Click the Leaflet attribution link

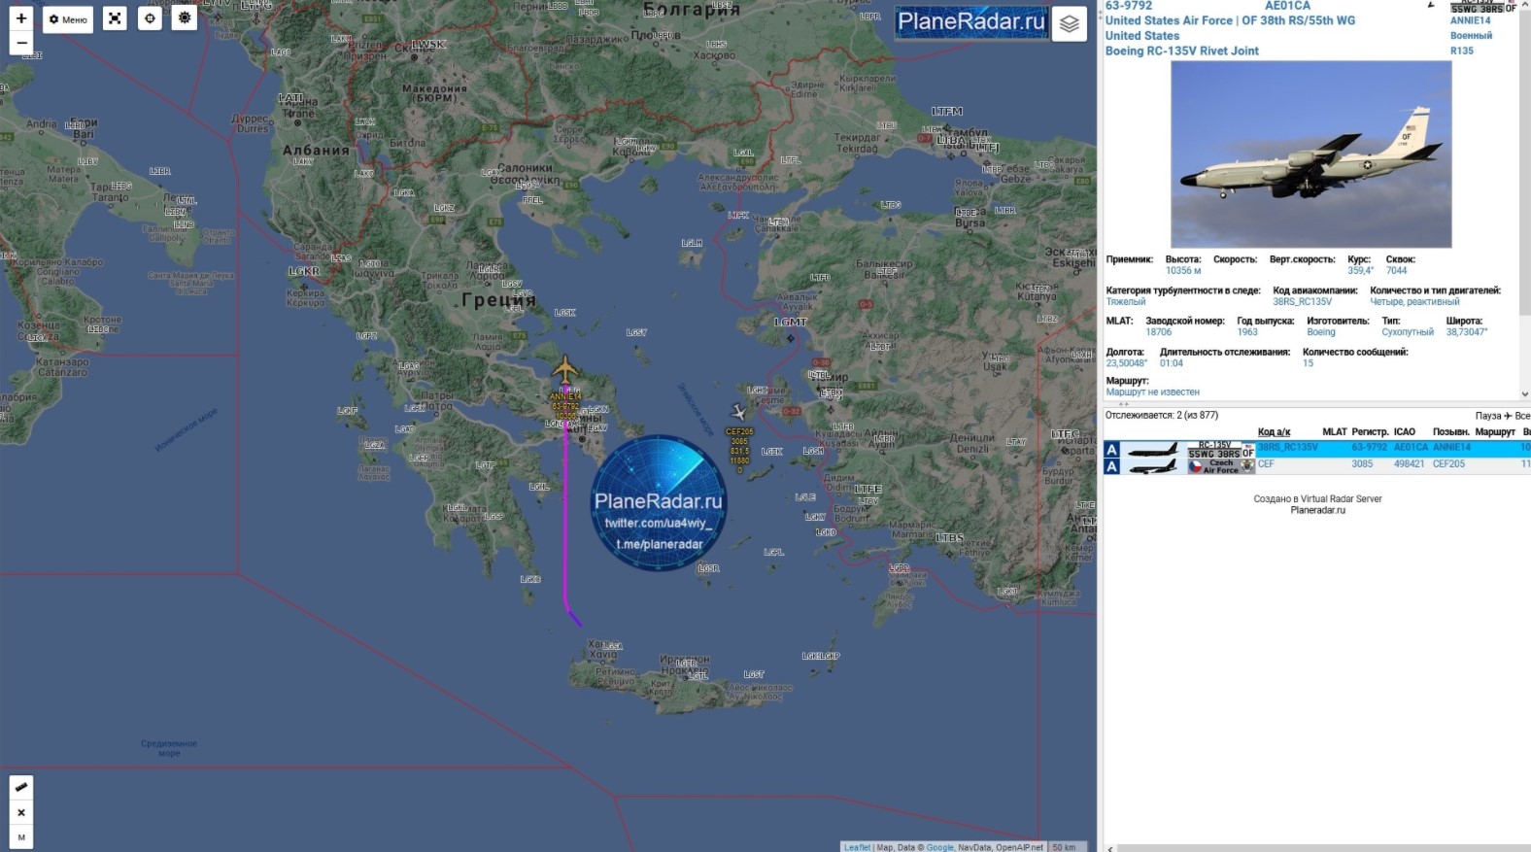[x=857, y=847]
